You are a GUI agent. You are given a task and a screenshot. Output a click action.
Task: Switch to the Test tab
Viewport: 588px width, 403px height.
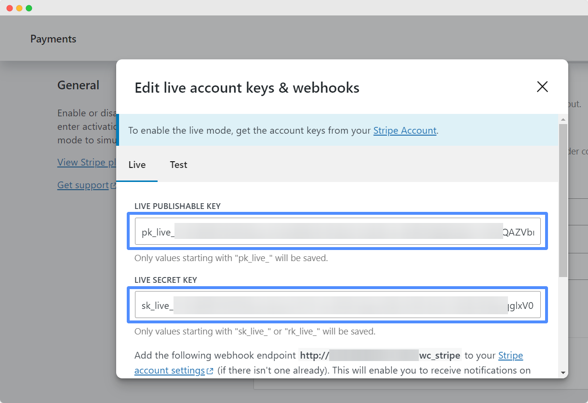[178, 165]
